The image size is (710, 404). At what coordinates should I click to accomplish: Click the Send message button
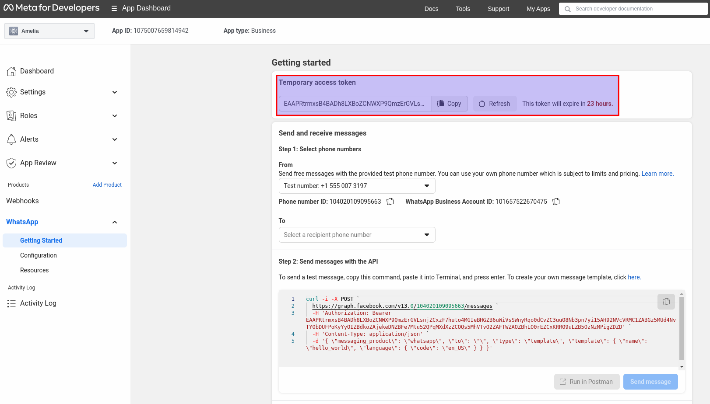point(650,382)
